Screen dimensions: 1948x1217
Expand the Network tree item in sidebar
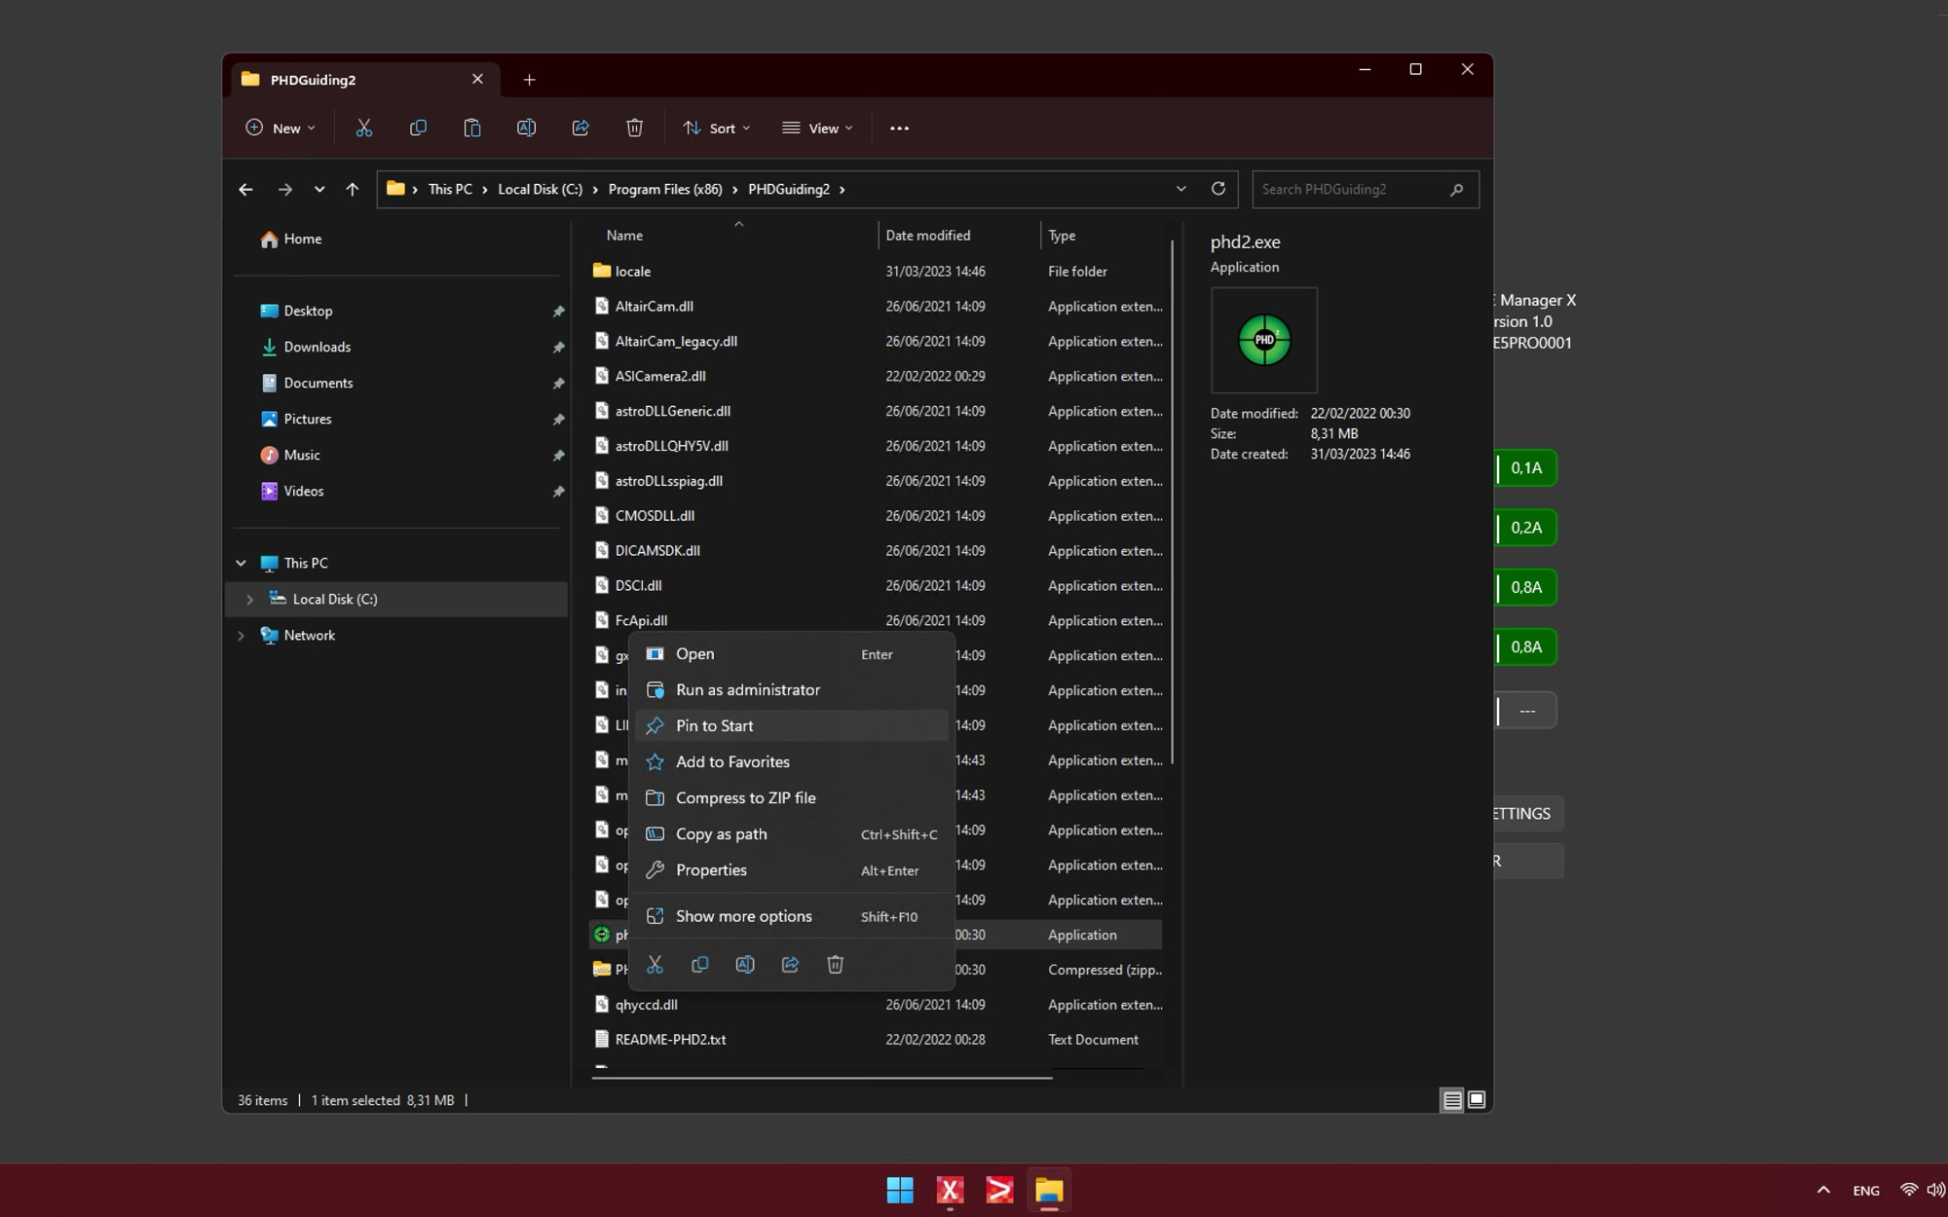242,635
